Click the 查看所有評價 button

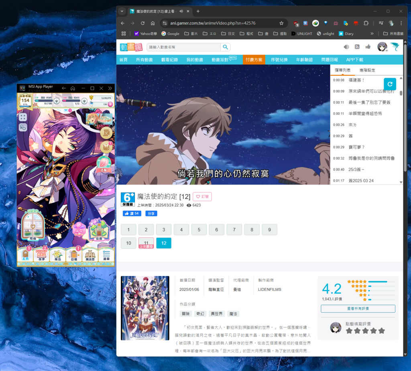(358, 309)
